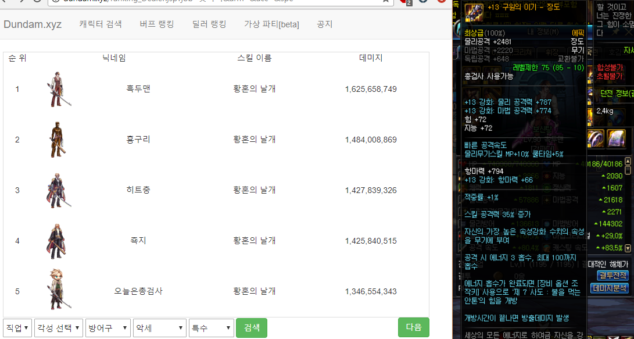Screen dimensions: 634x339
Task: Open the 캐릭터 검색 menu item
Action: [101, 24]
